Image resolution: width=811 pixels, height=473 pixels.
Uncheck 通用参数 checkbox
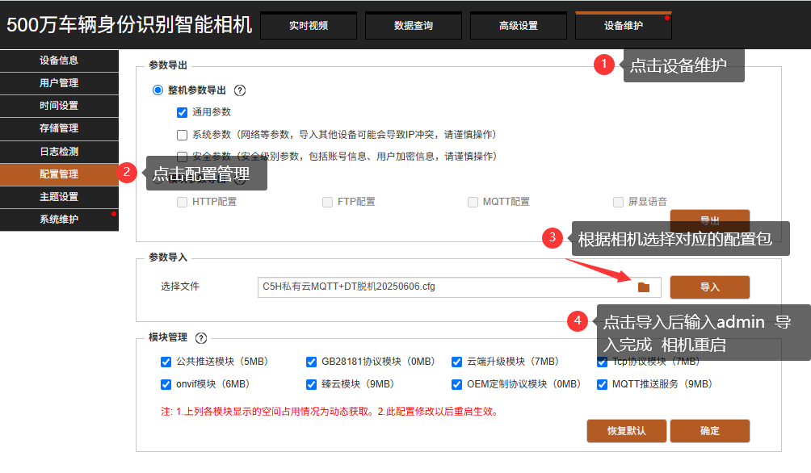tap(182, 113)
